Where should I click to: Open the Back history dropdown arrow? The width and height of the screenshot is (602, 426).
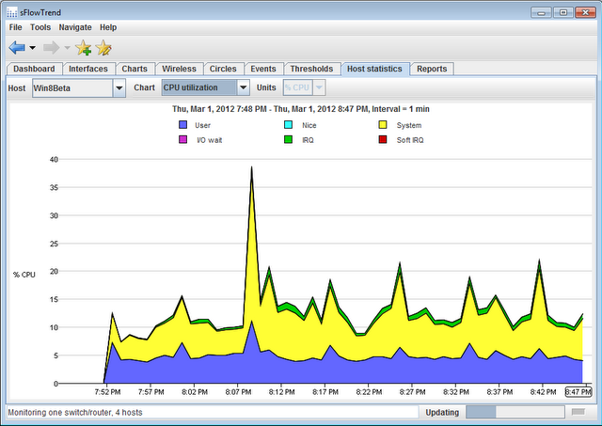click(32, 48)
